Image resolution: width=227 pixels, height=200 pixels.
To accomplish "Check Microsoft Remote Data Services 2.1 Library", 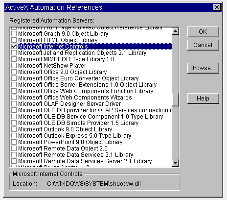I will pyautogui.click(x=14, y=155).
